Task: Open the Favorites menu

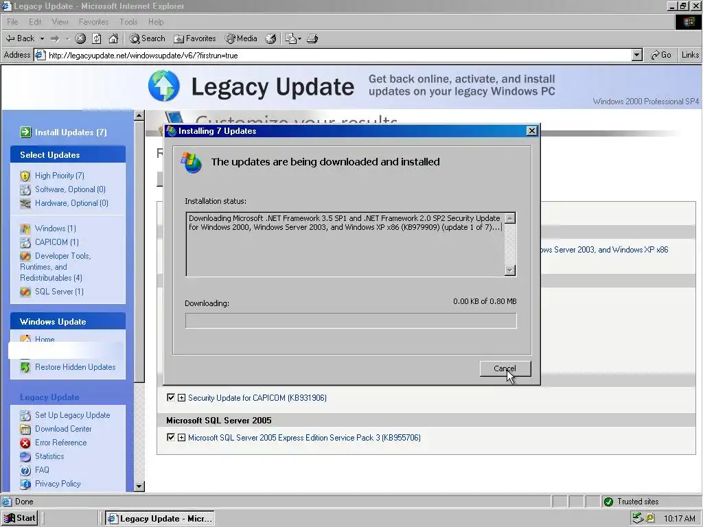Action: click(x=93, y=21)
